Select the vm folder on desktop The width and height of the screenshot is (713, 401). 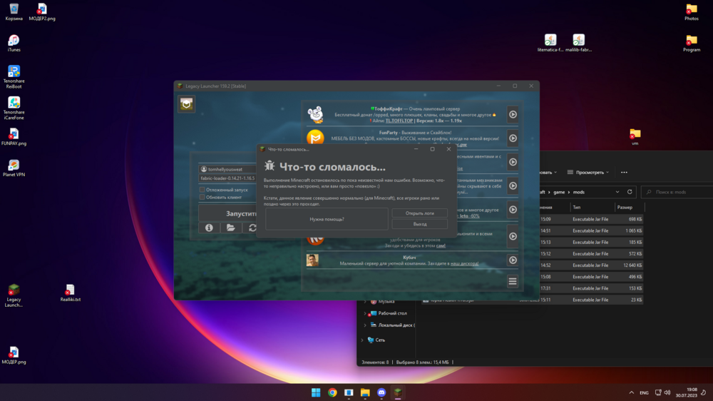point(635,136)
